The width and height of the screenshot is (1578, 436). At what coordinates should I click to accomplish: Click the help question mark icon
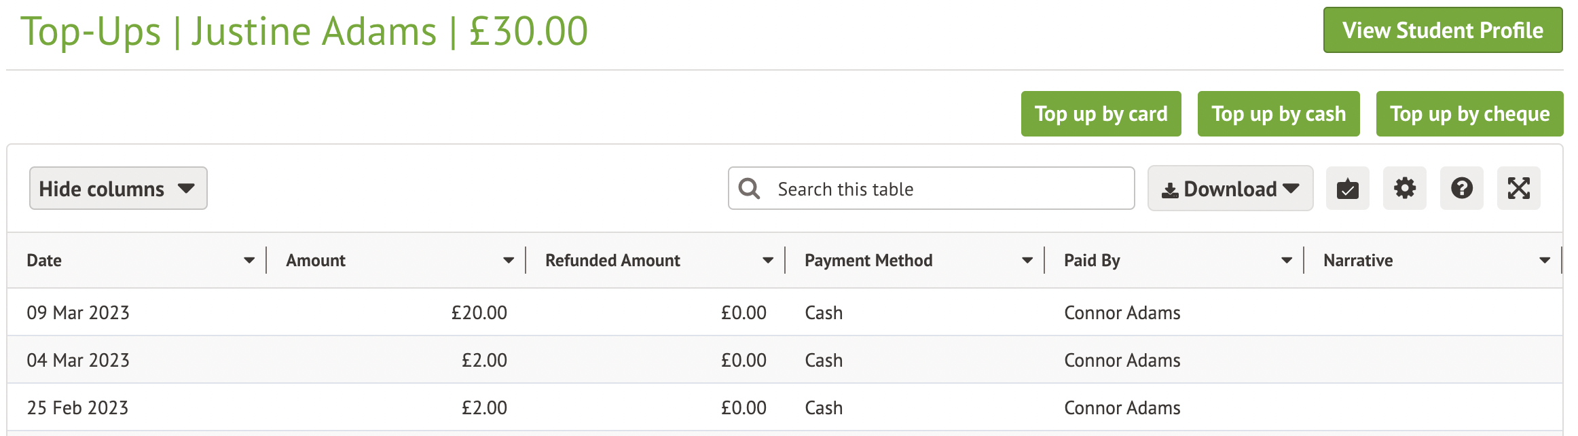click(x=1461, y=189)
